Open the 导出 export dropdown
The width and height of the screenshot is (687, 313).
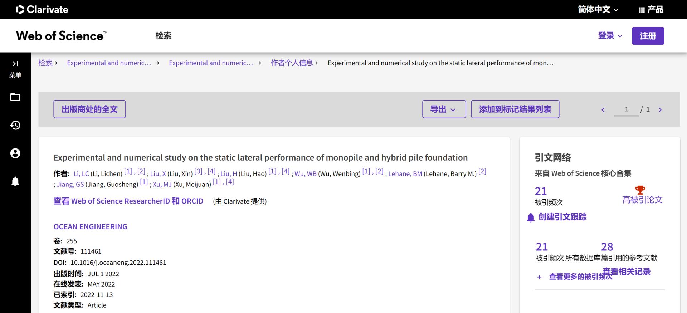click(444, 109)
